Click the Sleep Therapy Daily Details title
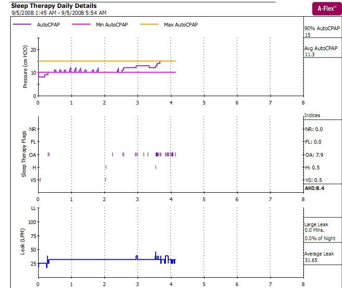This screenshot has width=342, height=288. point(53,6)
